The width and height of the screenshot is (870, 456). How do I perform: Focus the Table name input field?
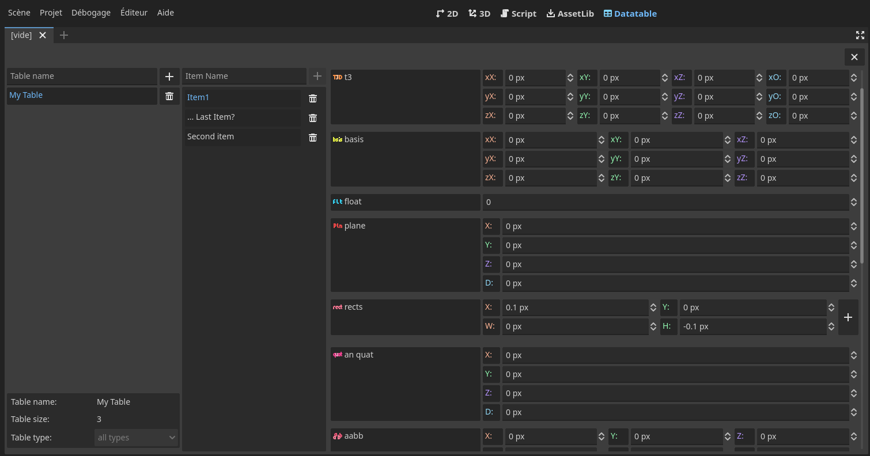pyautogui.click(x=82, y=76)
